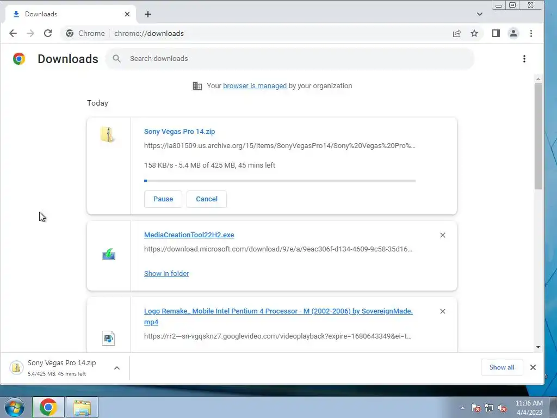
Task: Click the magnifier icon in Search downloads
Action: [x=116, y=59]
